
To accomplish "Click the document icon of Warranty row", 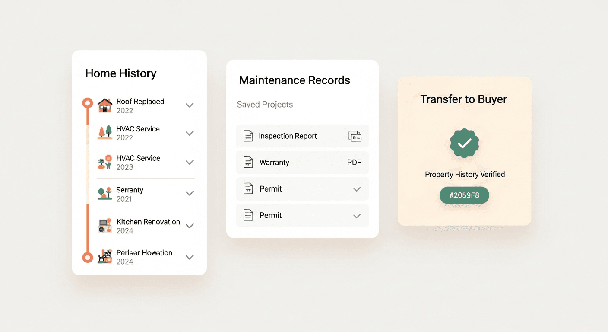I will click(248, 163).
